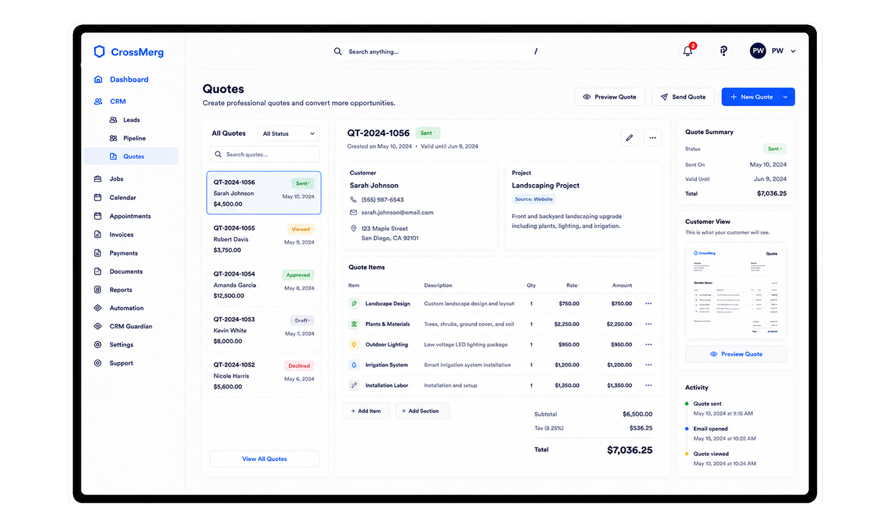Open Appointments in sidebar

point(130,216)
